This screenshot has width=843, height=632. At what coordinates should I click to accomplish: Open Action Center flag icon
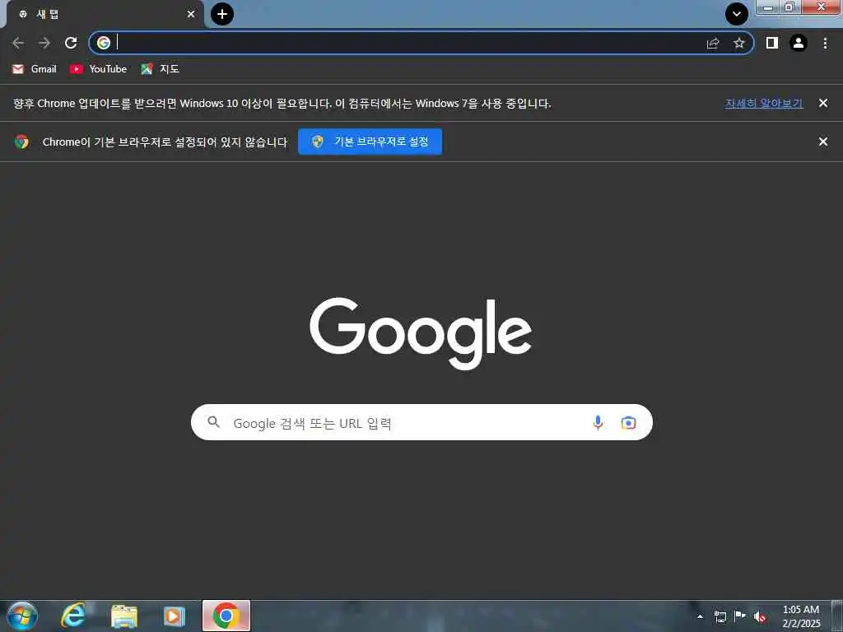pyautogui.click(x=740, y=616)
